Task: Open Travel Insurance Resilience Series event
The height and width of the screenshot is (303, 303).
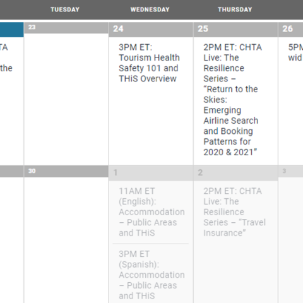Action: [x=234, y=212]
